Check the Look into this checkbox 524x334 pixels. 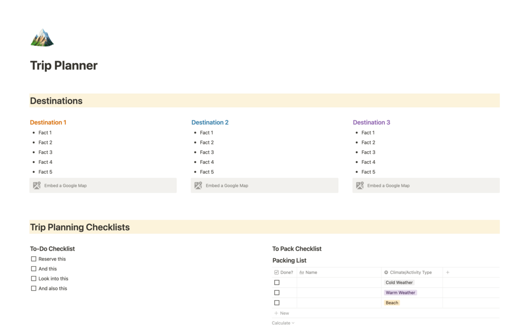33,279
